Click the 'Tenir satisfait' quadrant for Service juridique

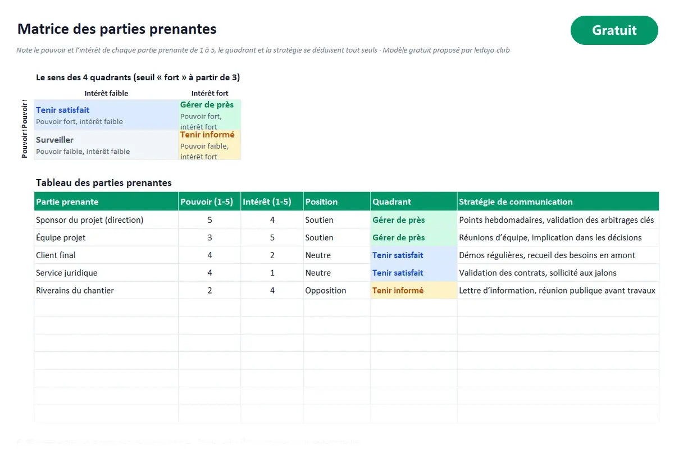[x=414, y=273]
